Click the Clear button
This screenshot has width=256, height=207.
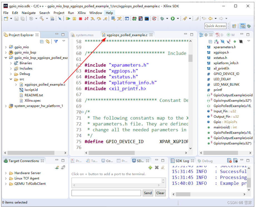pyautogui.click(x=160, y=193)
